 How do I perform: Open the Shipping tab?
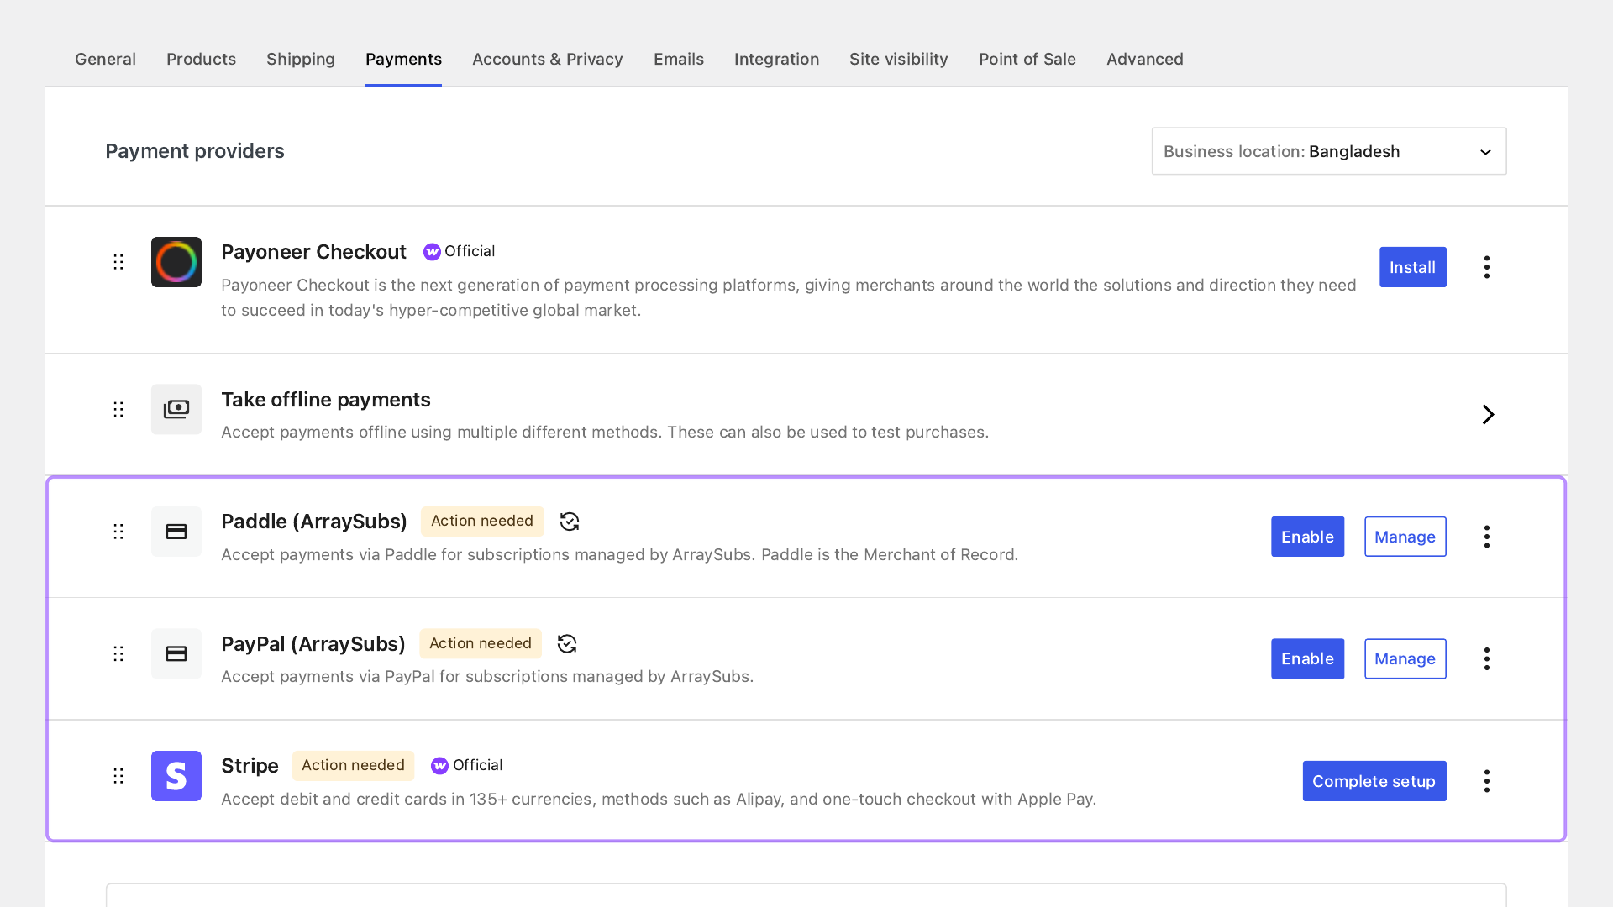click(x=301, y=59)
